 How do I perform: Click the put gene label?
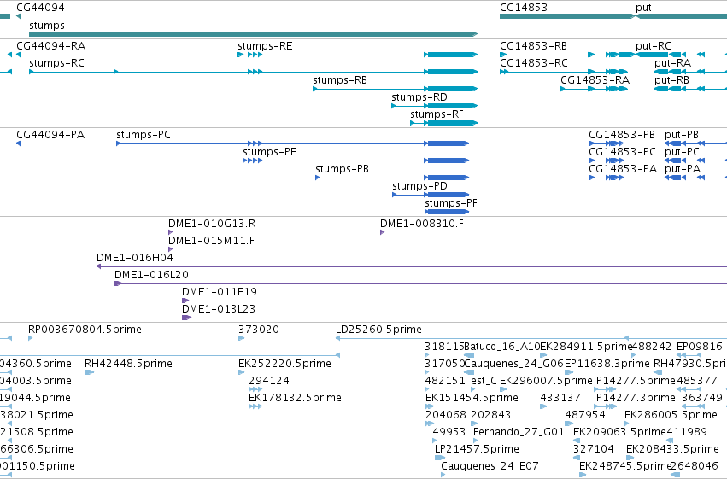643,8
